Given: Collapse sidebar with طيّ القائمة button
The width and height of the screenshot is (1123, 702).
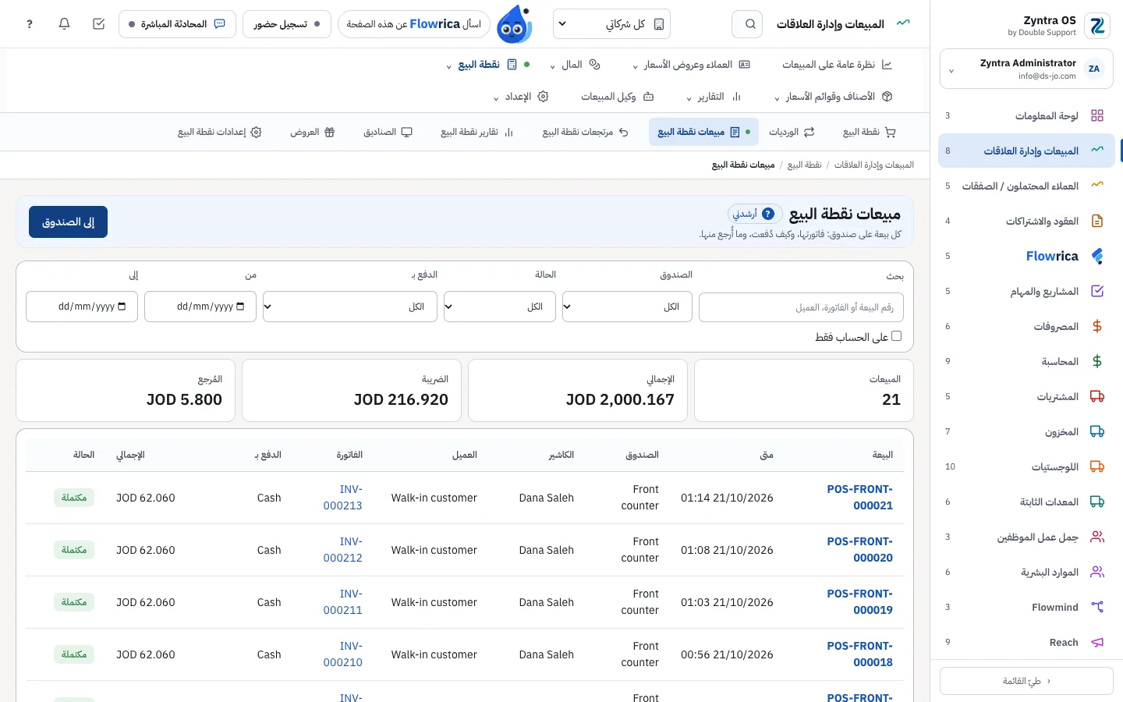Looking at the screenshot, I should pos(1026,681).
